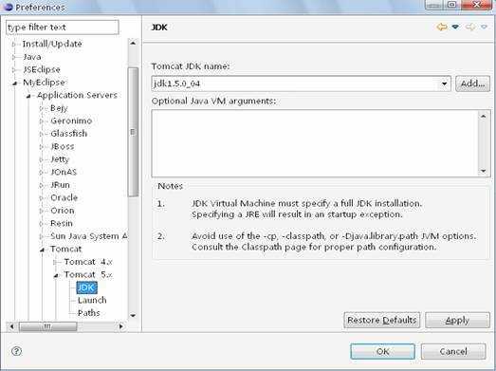
Task: Click the tree horizontal scrollbar thumb
Action: (x=47, y=326)
